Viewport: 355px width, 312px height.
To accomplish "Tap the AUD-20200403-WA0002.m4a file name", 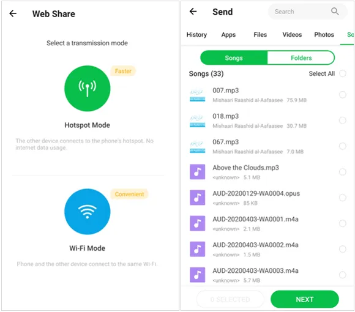I will [255, 245].
